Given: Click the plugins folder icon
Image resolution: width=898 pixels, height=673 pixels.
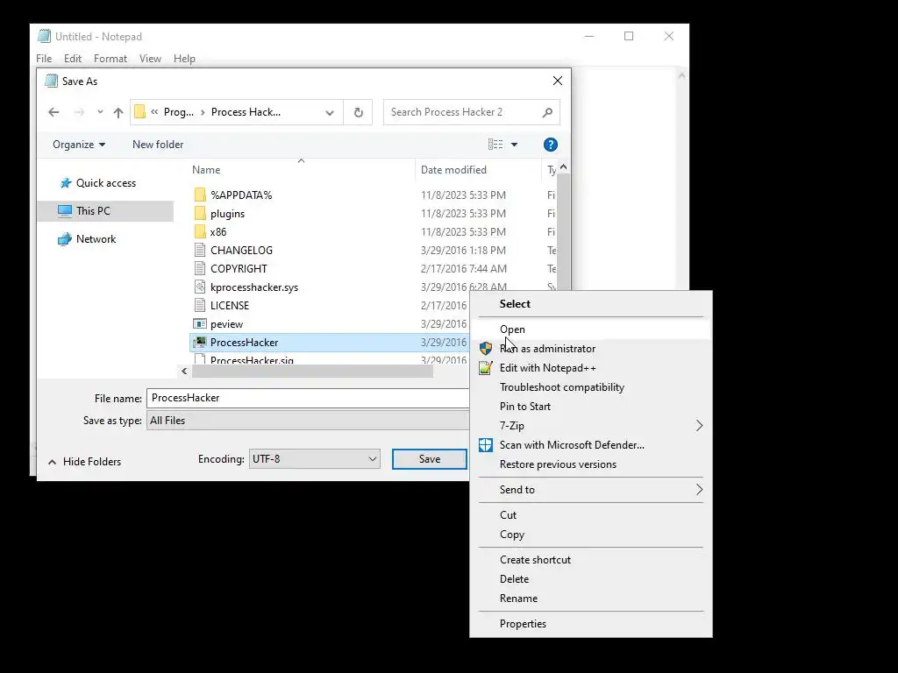Looking at the screenshot, I should (x=200, y=214).
